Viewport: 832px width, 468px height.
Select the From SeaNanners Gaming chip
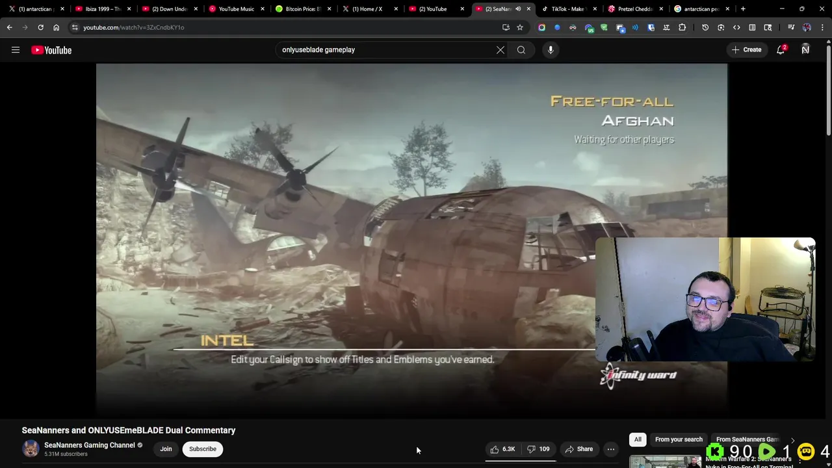click(747, 440)
